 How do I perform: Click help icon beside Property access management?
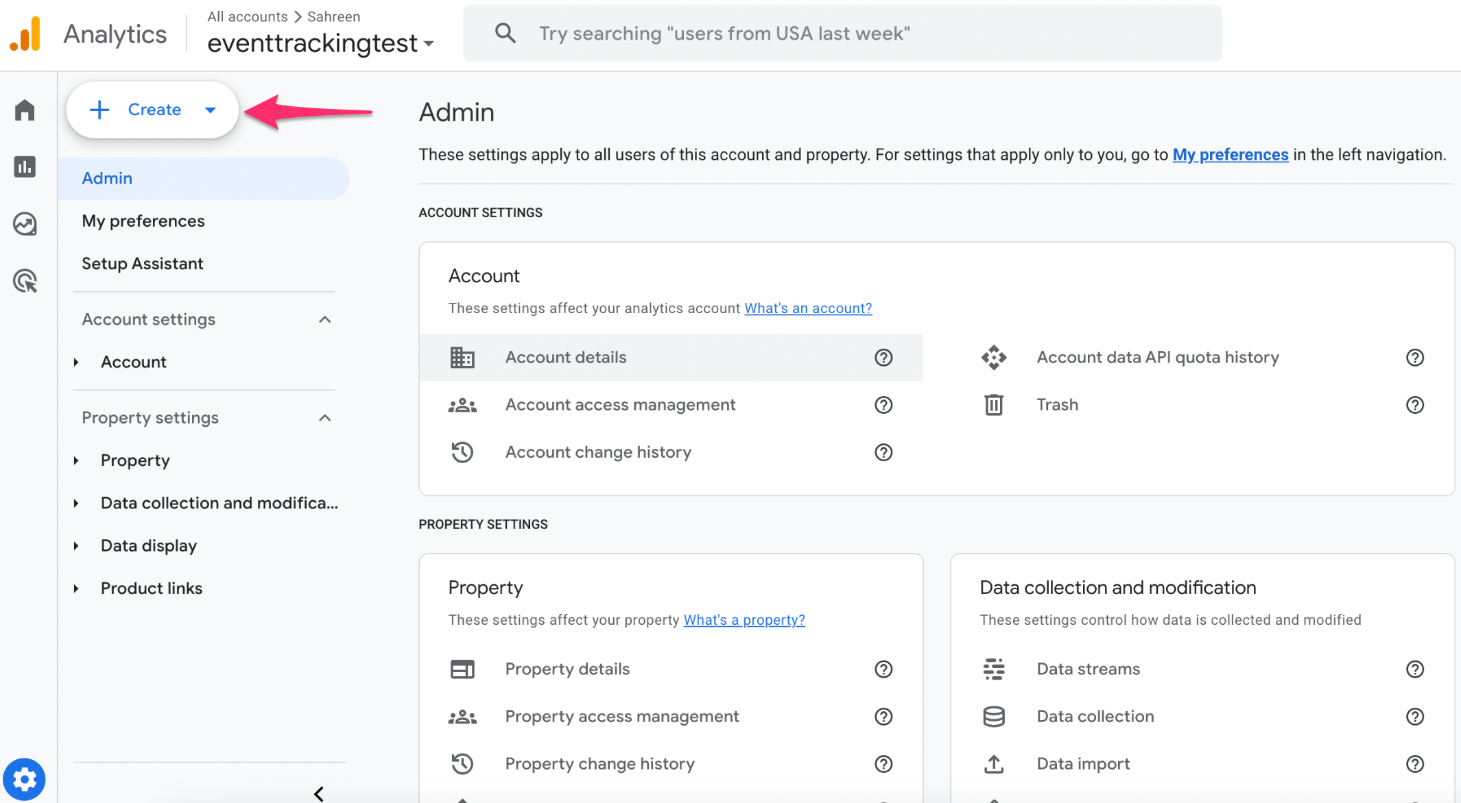coord(883,717)
